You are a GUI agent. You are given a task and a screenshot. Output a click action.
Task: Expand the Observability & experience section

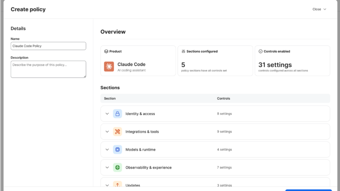point(107,167)
